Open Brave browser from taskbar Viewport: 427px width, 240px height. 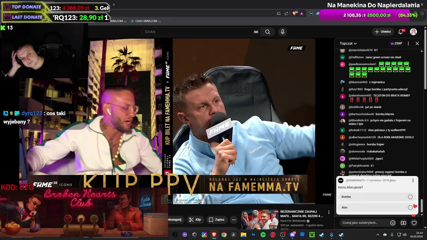pyautogui.click(x=214, y=235)
